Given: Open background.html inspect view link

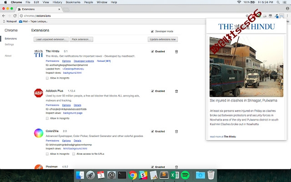Looking at the screenshot, I should pos(72,73).
